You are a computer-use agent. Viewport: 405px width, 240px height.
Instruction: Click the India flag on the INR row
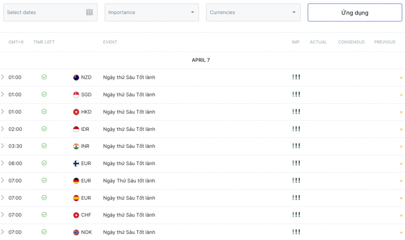click(75, 146)
